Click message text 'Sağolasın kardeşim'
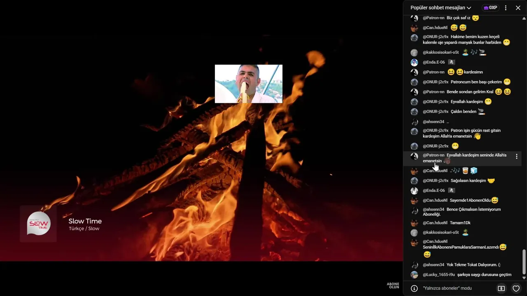527x296 pixels. point(468,180)
